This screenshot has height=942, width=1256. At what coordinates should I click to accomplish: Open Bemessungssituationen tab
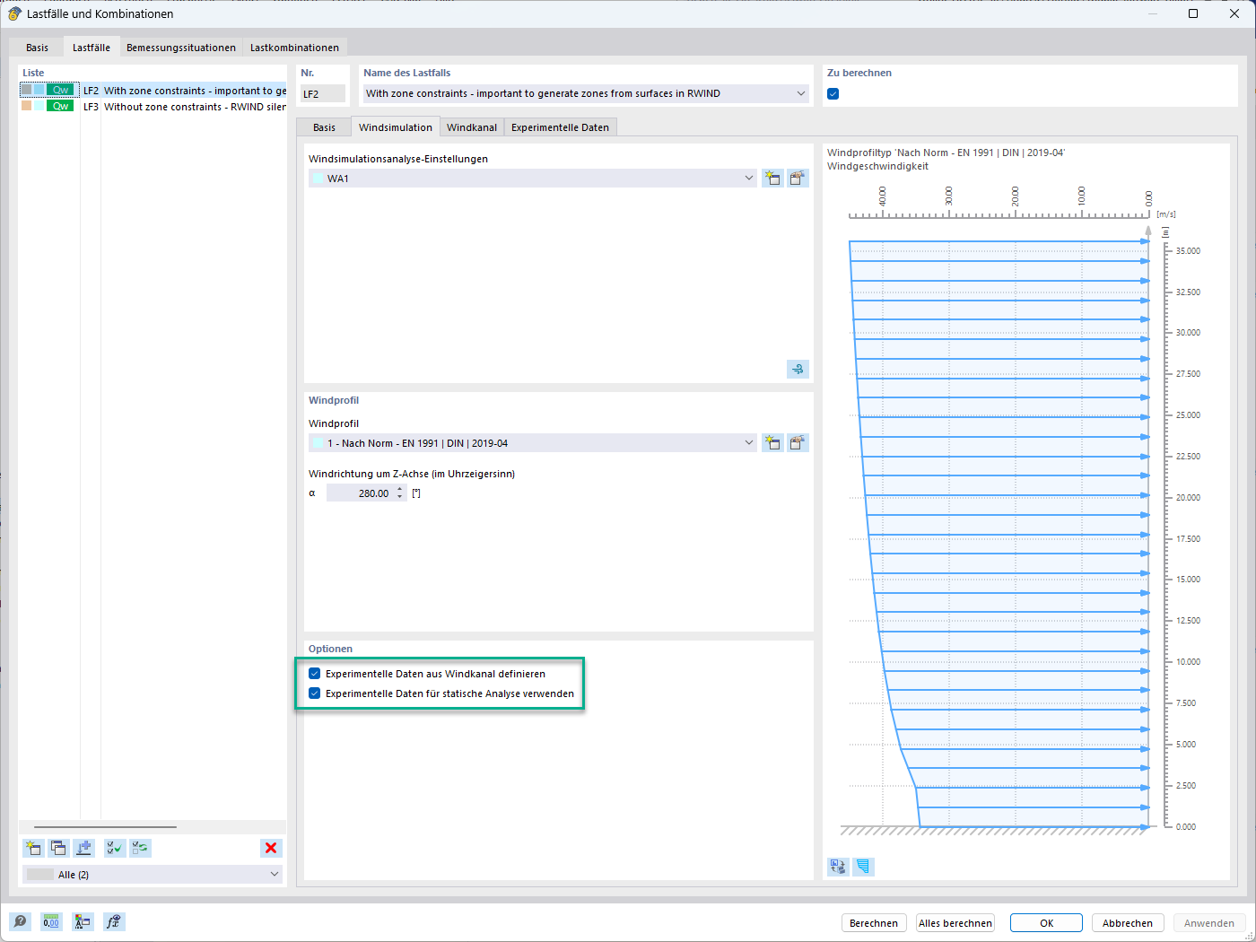[x=181, y=48]
